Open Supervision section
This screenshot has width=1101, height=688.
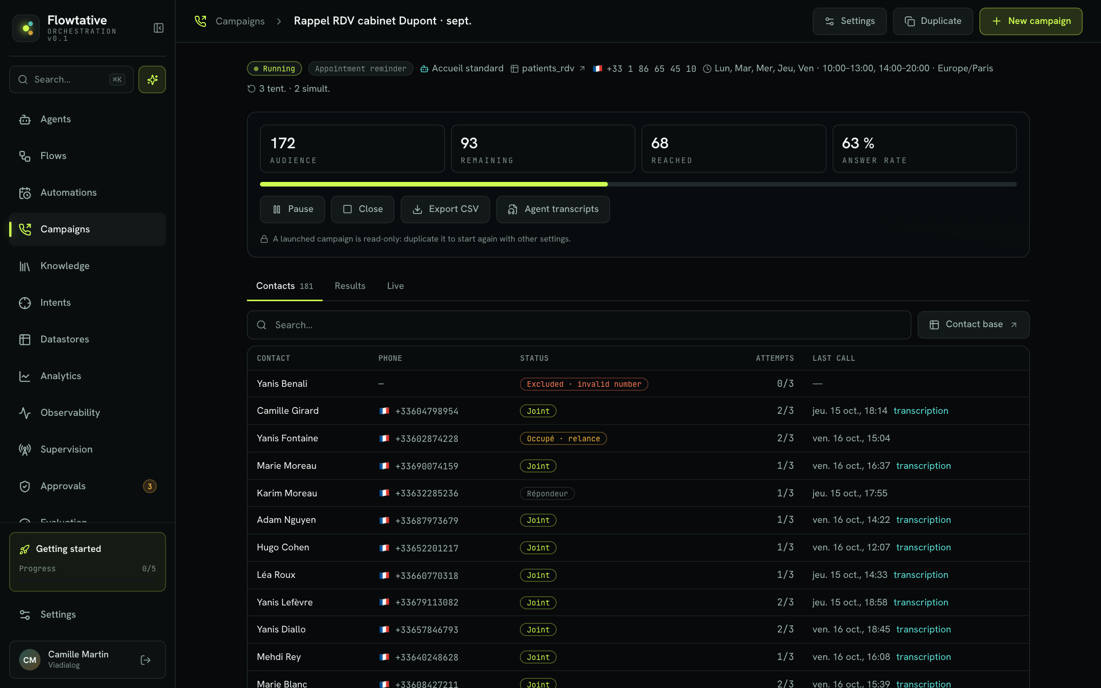[87, 449]
